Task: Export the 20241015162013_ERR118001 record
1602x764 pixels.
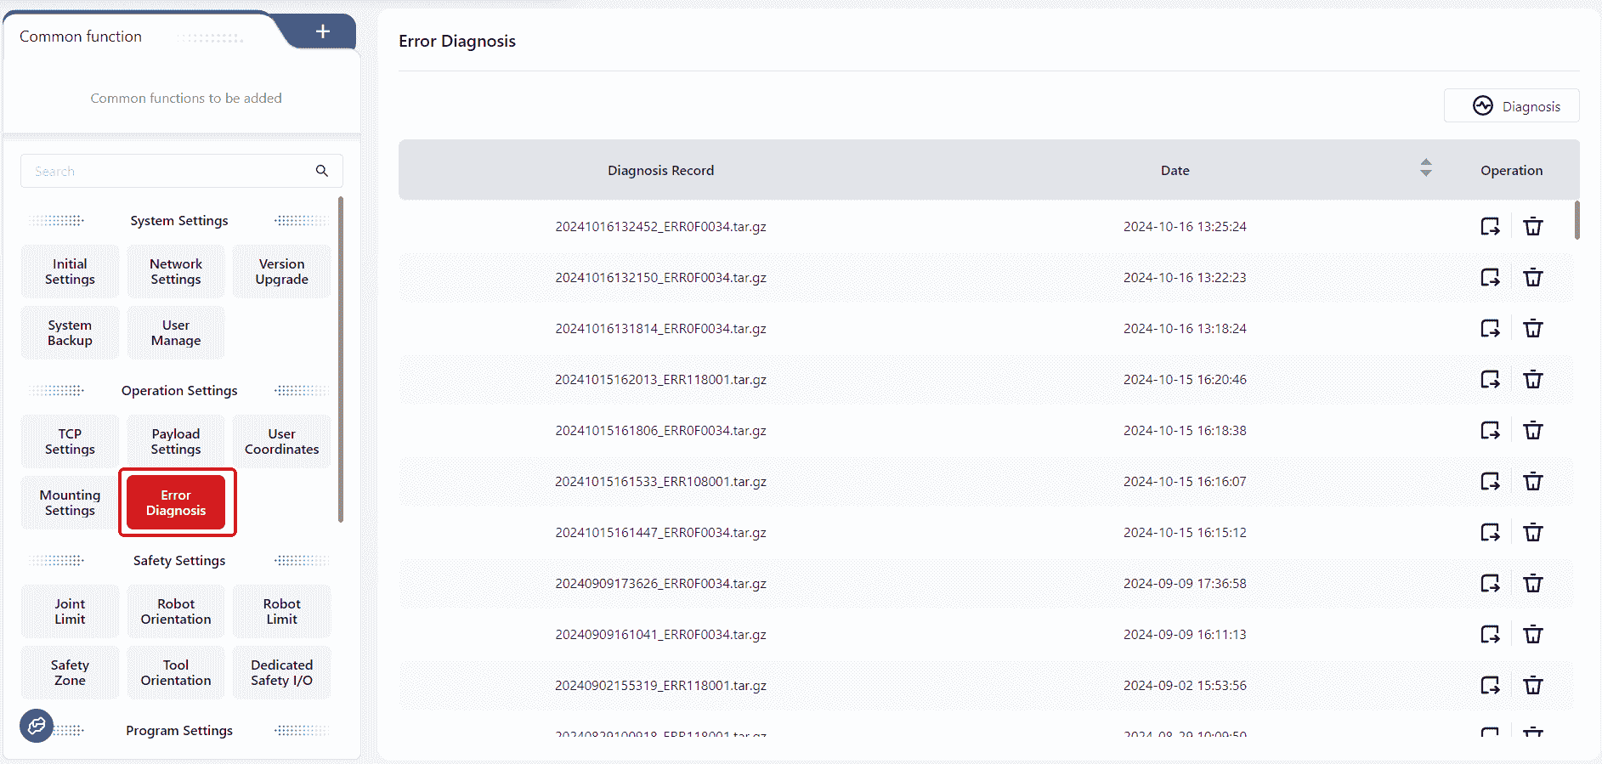Action: 1490,380
